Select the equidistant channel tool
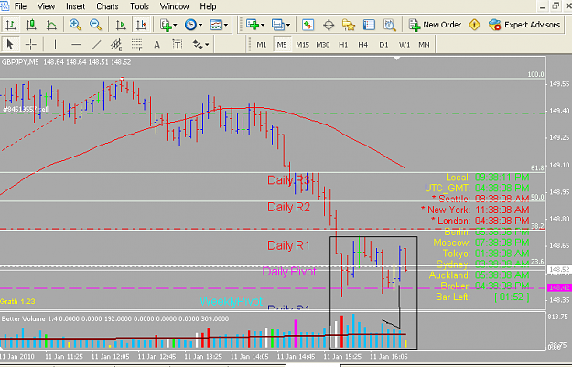The height and width of the screenshot is (367, 572). click(116, 45)
